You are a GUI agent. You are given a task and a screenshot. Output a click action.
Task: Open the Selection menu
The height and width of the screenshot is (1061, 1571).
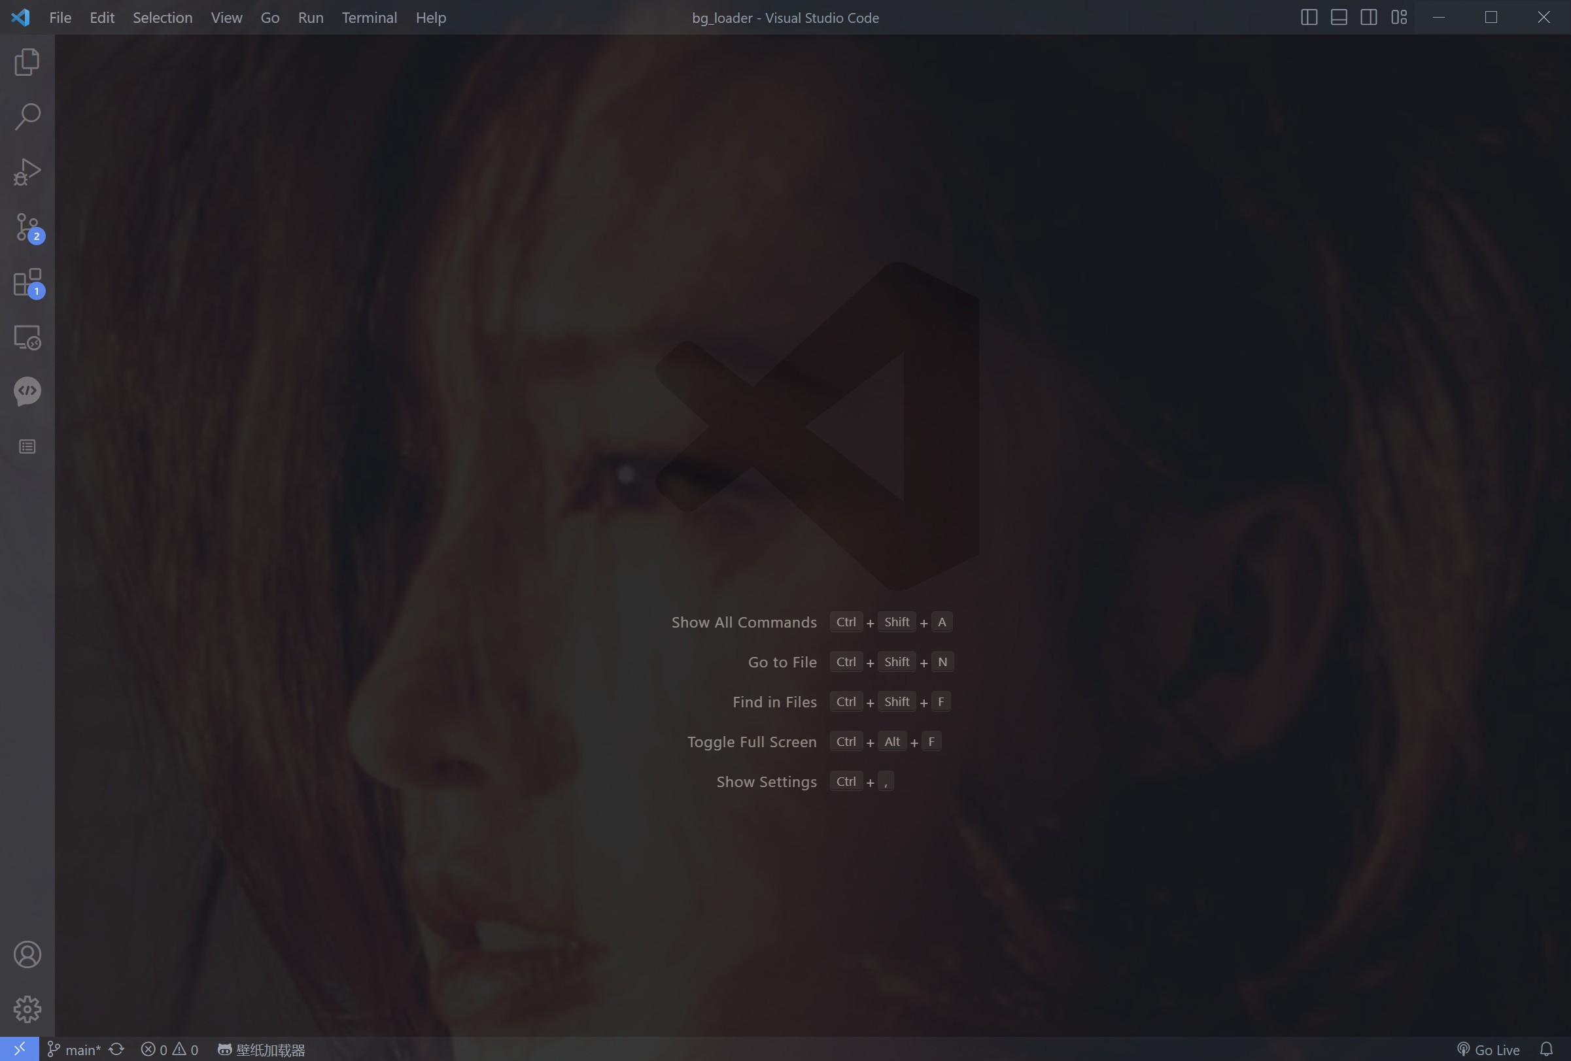coord(162,18)
